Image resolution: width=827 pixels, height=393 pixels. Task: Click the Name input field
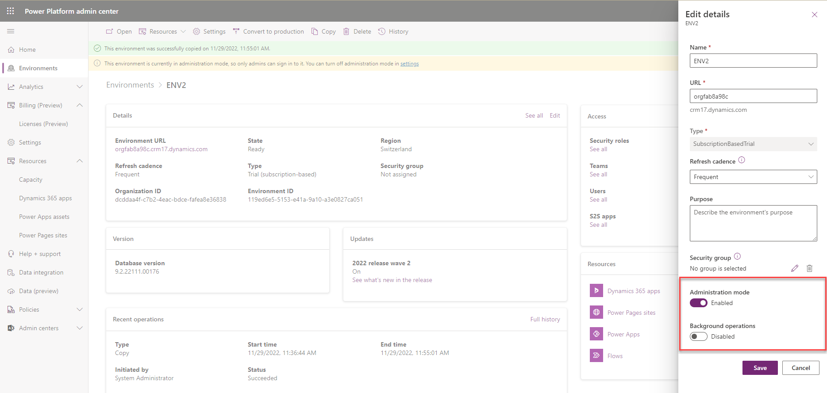pos(753,61)
